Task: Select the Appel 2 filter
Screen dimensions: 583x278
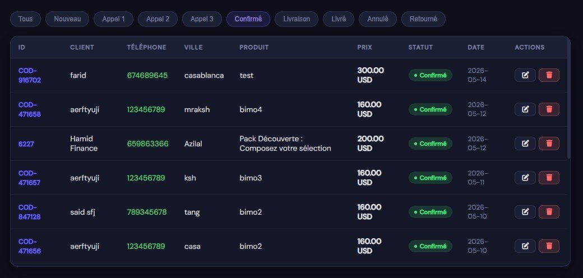Action: tap(158, 19)
